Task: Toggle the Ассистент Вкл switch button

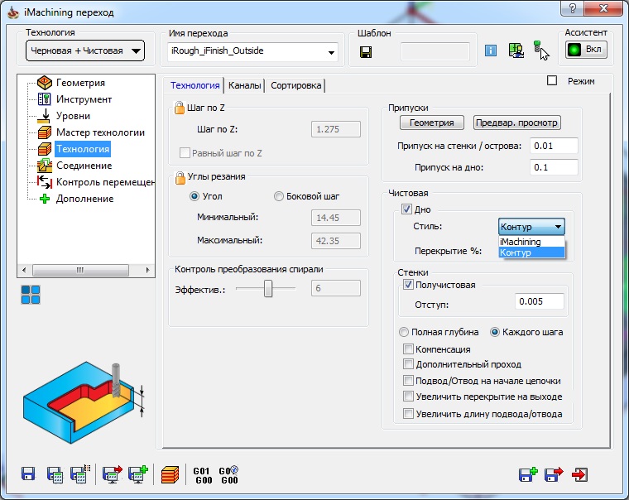Action: point(586,50)
